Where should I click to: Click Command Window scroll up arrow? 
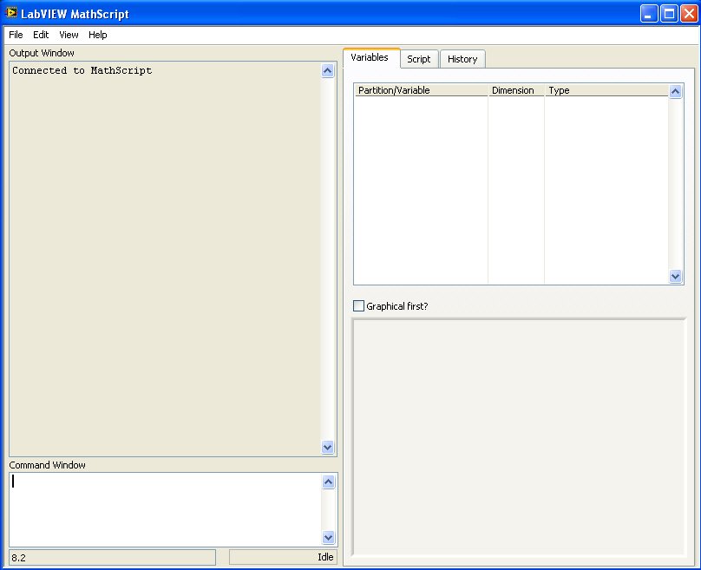(328, 482)
